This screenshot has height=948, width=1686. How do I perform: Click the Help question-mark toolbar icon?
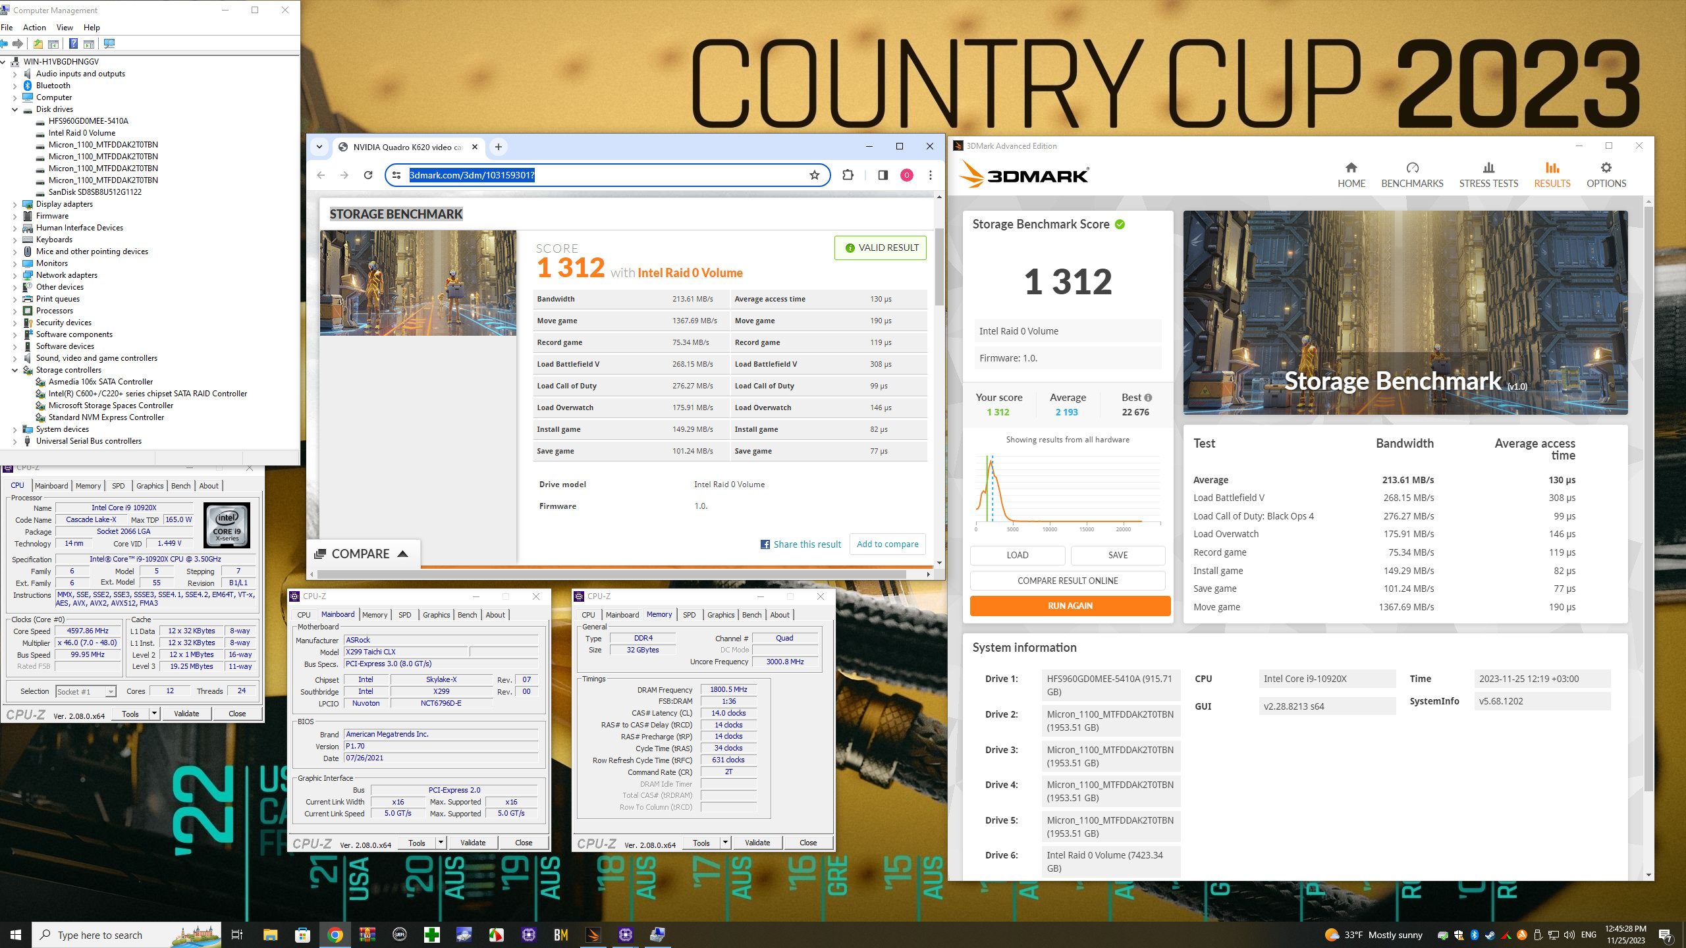(x=73, y=43)
